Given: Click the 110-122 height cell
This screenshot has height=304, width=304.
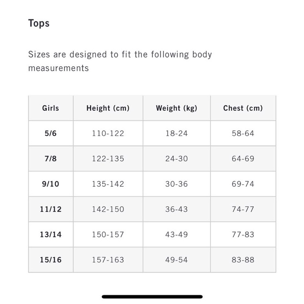Looking at the screenshot, I should tap(108, 133).
